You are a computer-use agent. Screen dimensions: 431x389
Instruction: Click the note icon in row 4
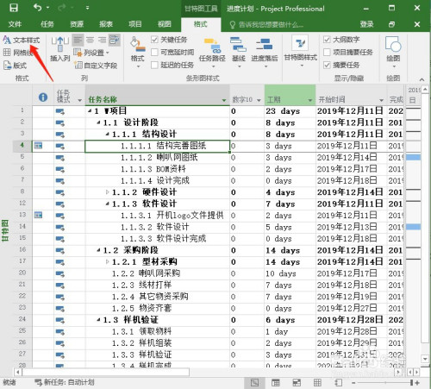pos(38,146)
